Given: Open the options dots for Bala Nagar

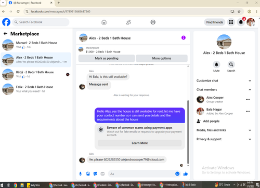Looking at the screenshot, I should click(x=248, y=111).
